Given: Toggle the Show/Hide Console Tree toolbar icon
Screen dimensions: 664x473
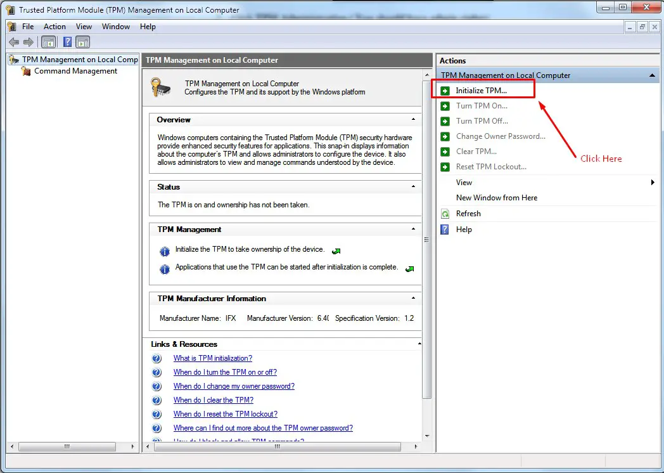Looking at the screenshot, I should pos(48,42).
